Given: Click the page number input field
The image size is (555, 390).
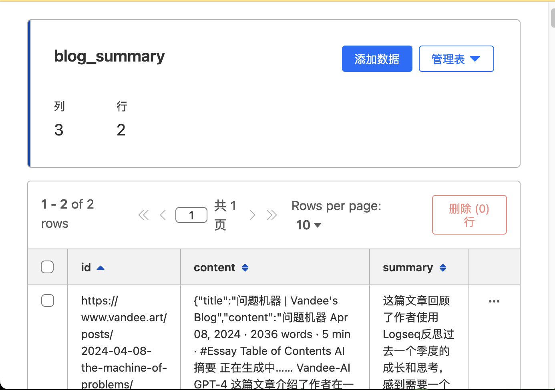Looking at the screenshot, I should [191, 215].
